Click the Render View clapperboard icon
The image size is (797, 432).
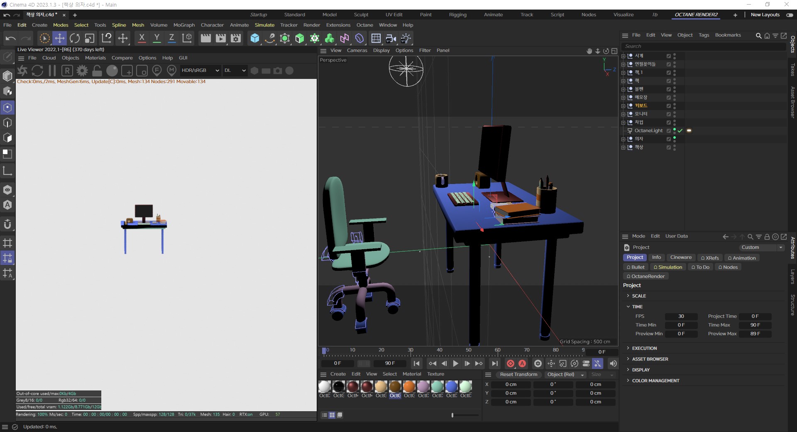[205, 38]
